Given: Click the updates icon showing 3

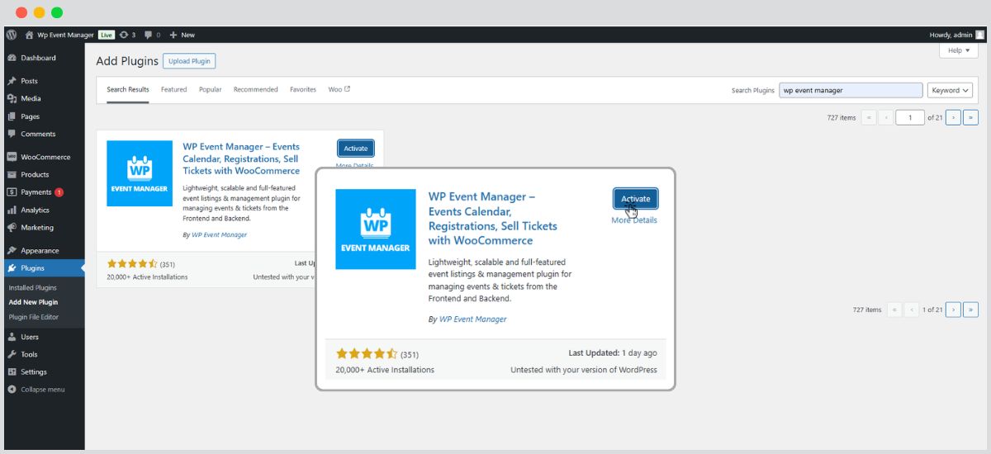Looking at the screenshot, I should (127, 35).
